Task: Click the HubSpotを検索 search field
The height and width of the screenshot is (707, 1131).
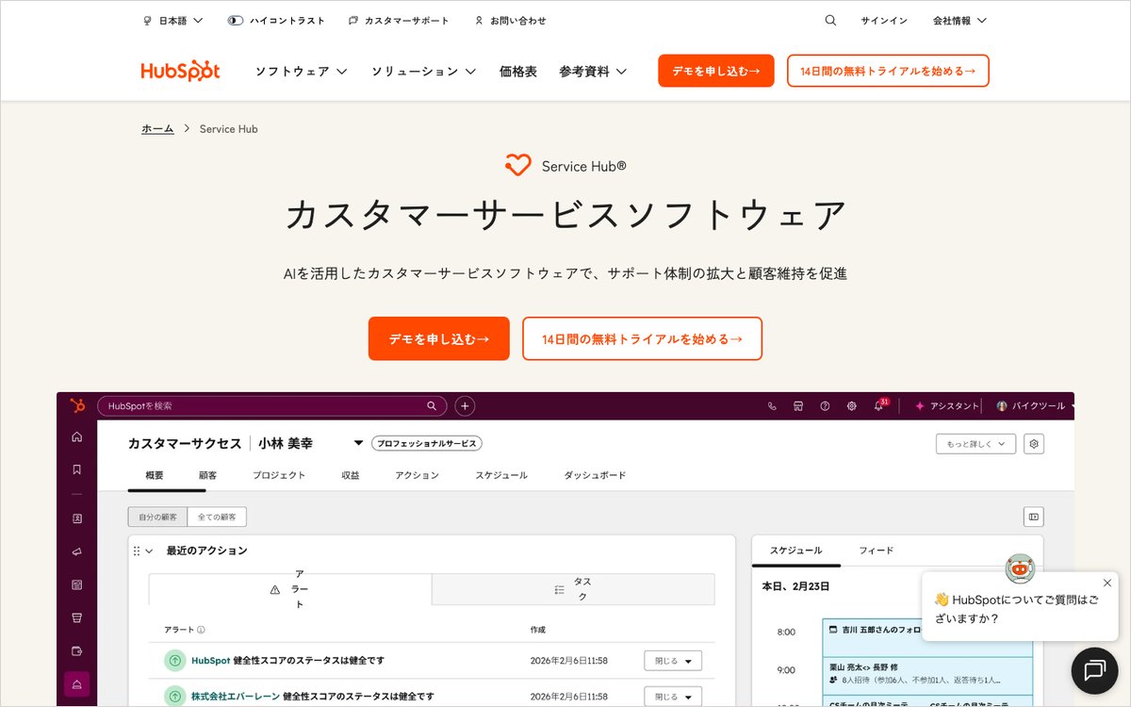Action: click(272, 406)
